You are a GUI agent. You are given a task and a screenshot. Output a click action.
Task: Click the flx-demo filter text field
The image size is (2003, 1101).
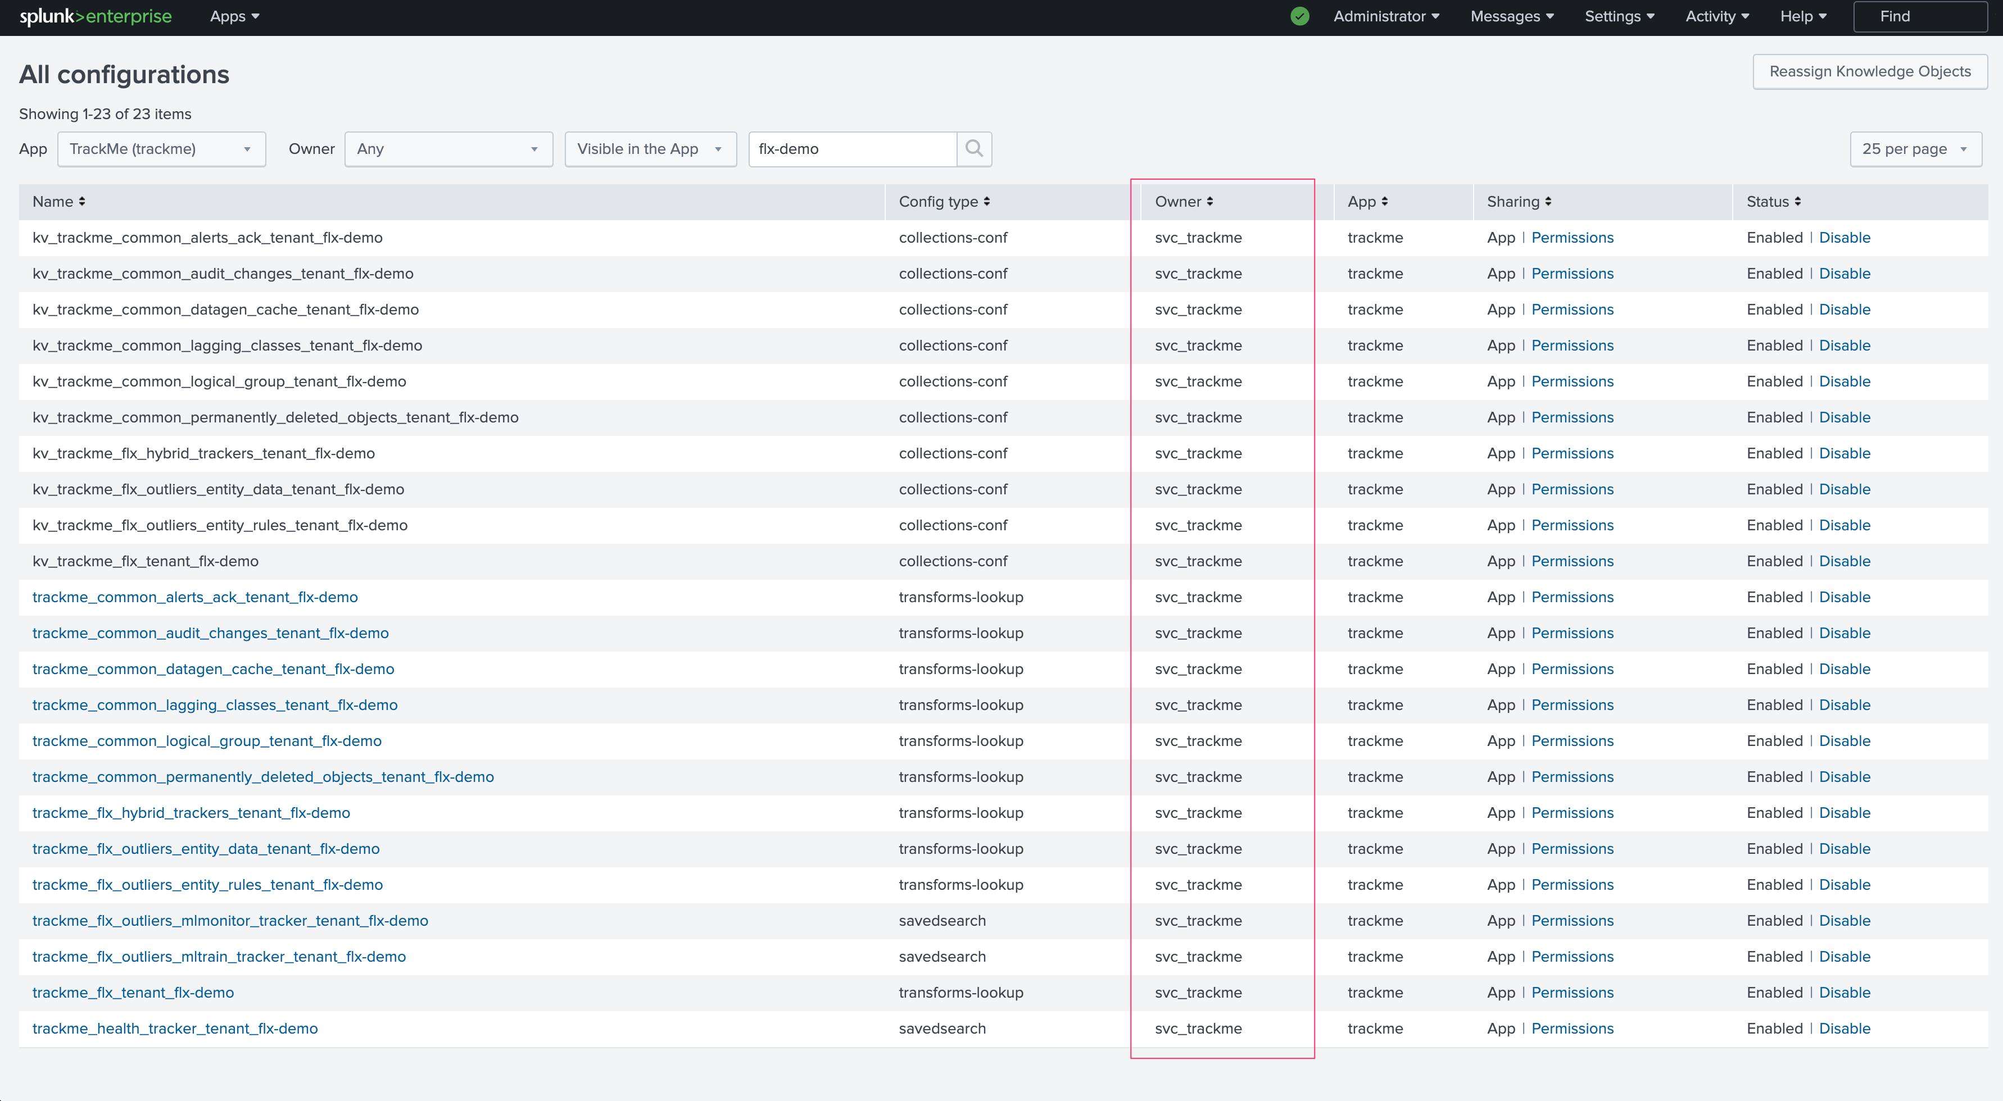(x=851, y=149)
